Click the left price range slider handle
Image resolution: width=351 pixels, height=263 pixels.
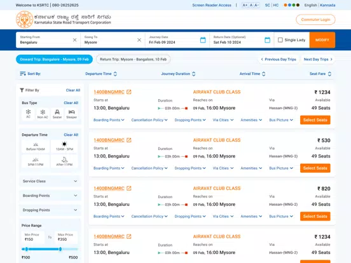(27, 249)
